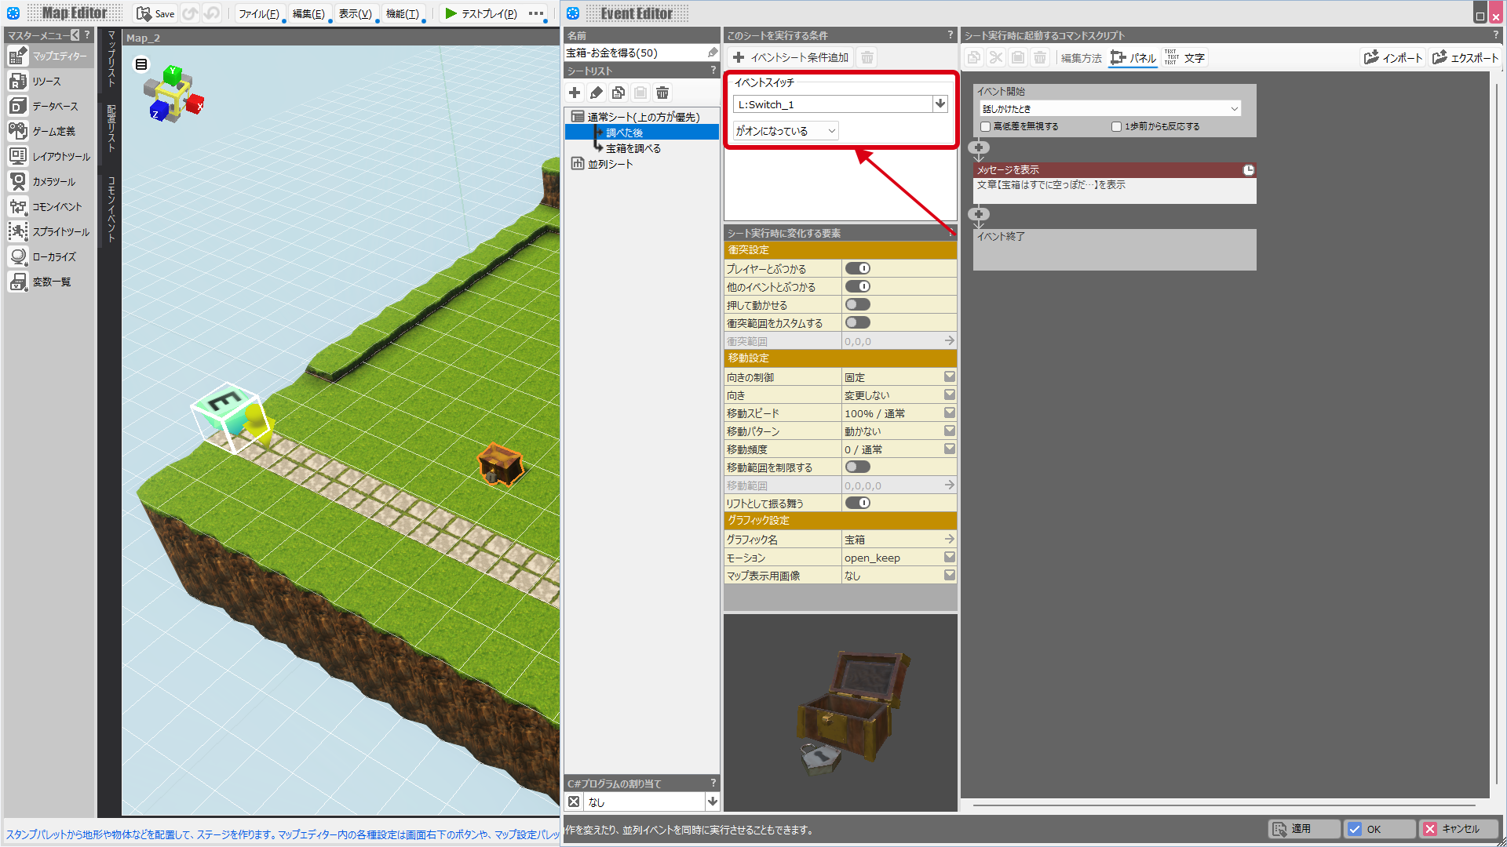Start テストプレイ(P) test play
The image size is (1507, 847).
pyautogui.click(x=480, y=14)
